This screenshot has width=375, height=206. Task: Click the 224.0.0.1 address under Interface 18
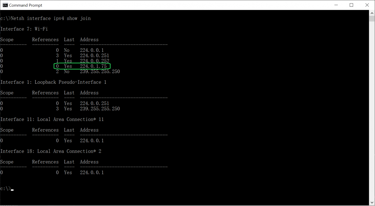[92, 173]
